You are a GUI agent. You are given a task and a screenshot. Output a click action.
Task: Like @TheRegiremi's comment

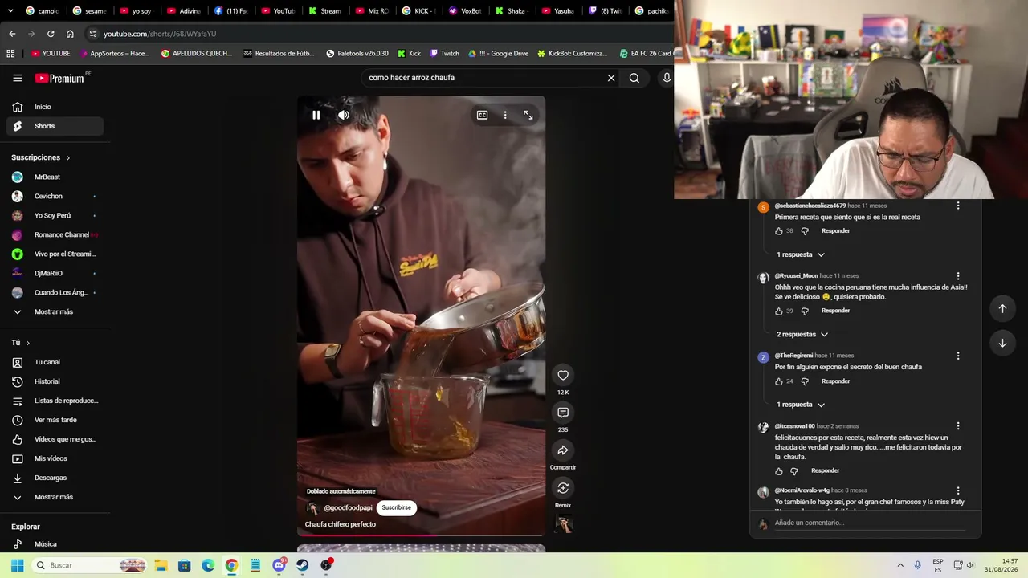[x=778, y=381]
